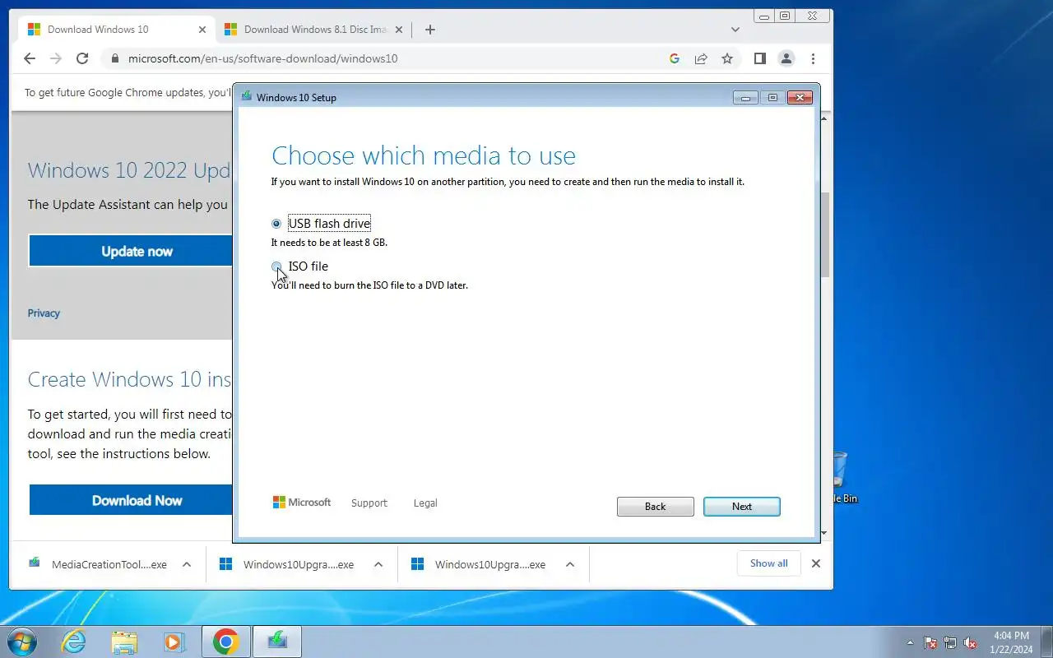Open Windows Start menu

[21, 642]
